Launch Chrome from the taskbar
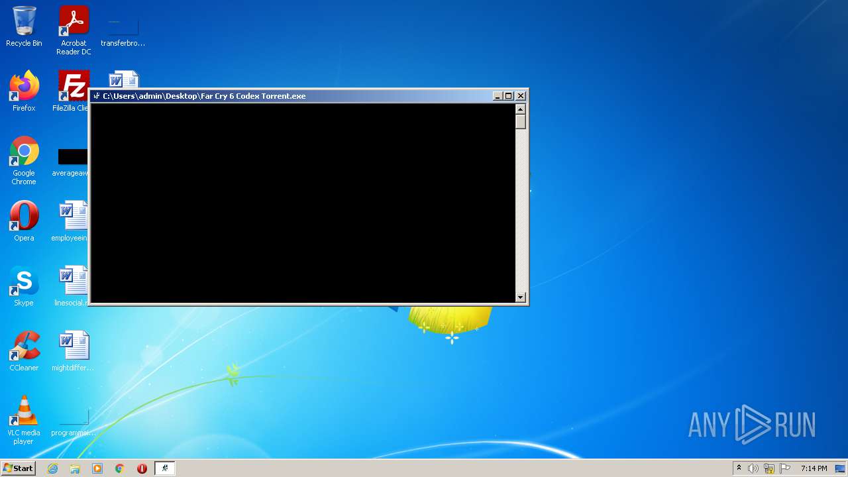The image size is (848, 477). pyautogui.click(x=120, y=468)
